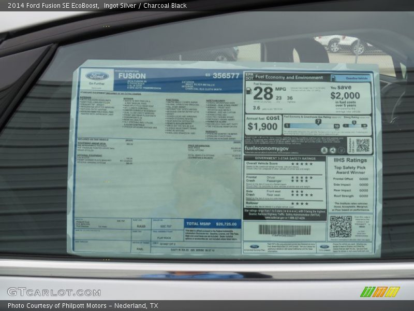Click the Annual fuel cost $1,900 figure
The image size is (414, 311).
(262, 126)
